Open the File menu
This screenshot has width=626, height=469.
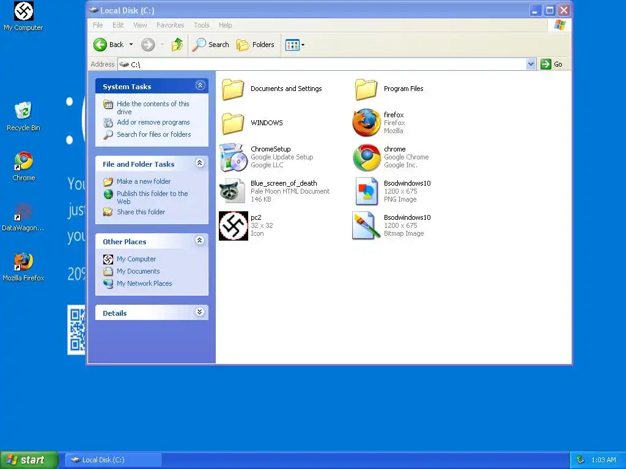click(98, 25)
